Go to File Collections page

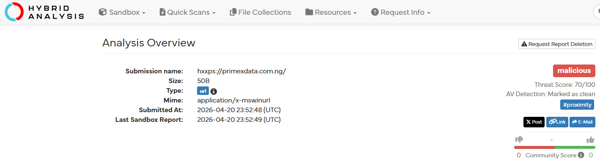pyautogui.click(x=260, y=12)
